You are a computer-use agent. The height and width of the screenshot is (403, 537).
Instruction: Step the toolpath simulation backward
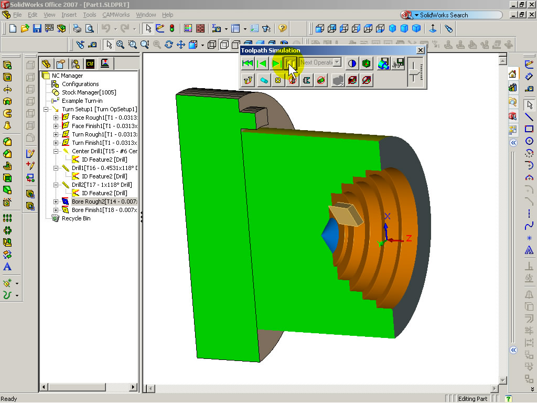pyautogui.click(x=262, y=63)
